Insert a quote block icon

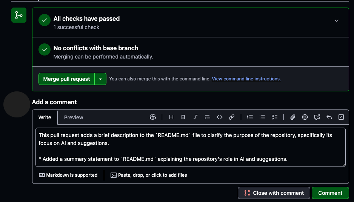[208, 117]
